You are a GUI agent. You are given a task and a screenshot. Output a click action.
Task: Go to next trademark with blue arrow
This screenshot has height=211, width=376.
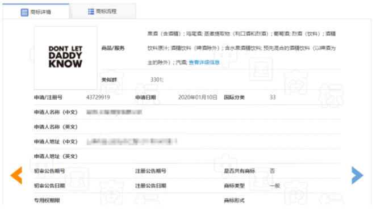[x=357, y=175]
